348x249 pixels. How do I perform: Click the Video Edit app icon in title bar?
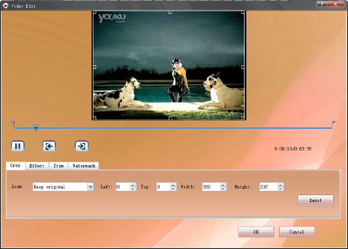click(x=5, y=6)
